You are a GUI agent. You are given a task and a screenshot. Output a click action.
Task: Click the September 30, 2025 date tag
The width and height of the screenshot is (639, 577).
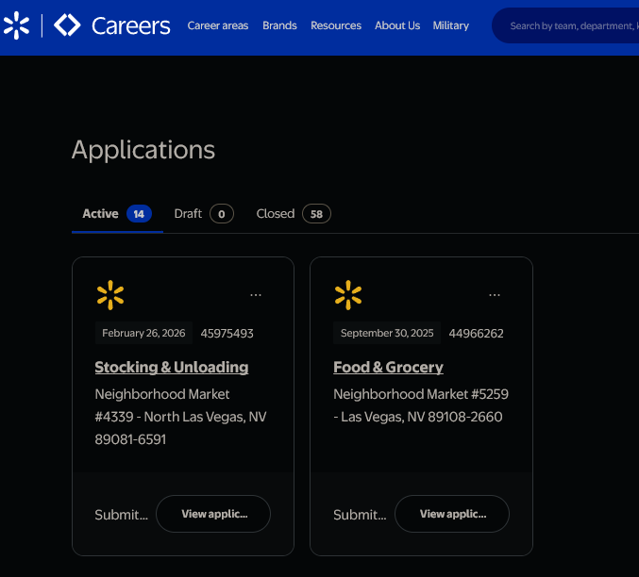click(x=387, y=333)
